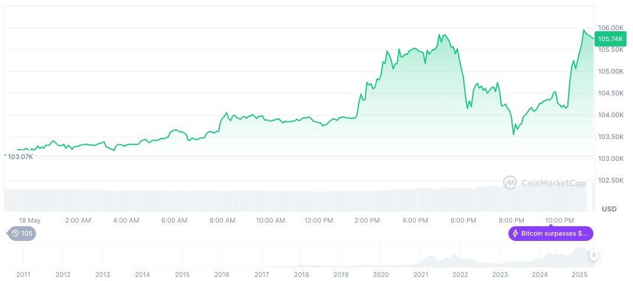
Task: Click the 105.74K current price tag
Action: [x=611, y=39]
